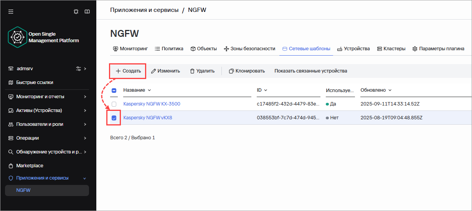
Task: Switch to the Мониторинг tab
Action: (130, 49)
